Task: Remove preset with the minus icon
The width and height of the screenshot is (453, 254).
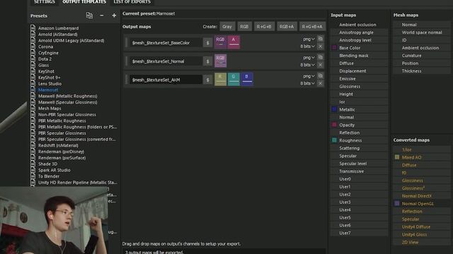Action: (x=102, y=16)
